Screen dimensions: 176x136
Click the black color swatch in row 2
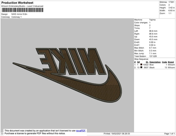pos(141,67)
